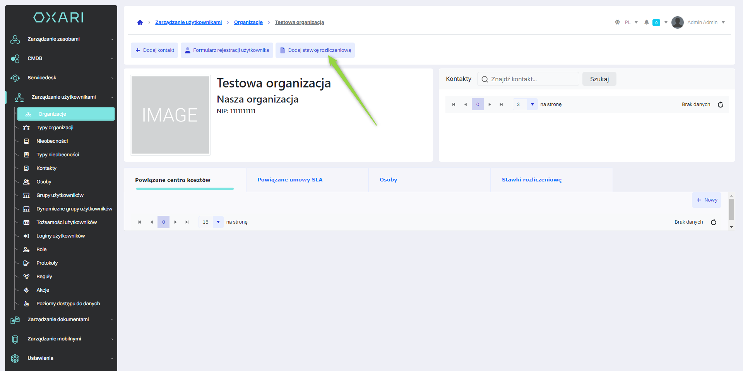Screen dimensions: 743x371
Task: Click the theme settings gear icon
Action: click(x=617, y=22)
